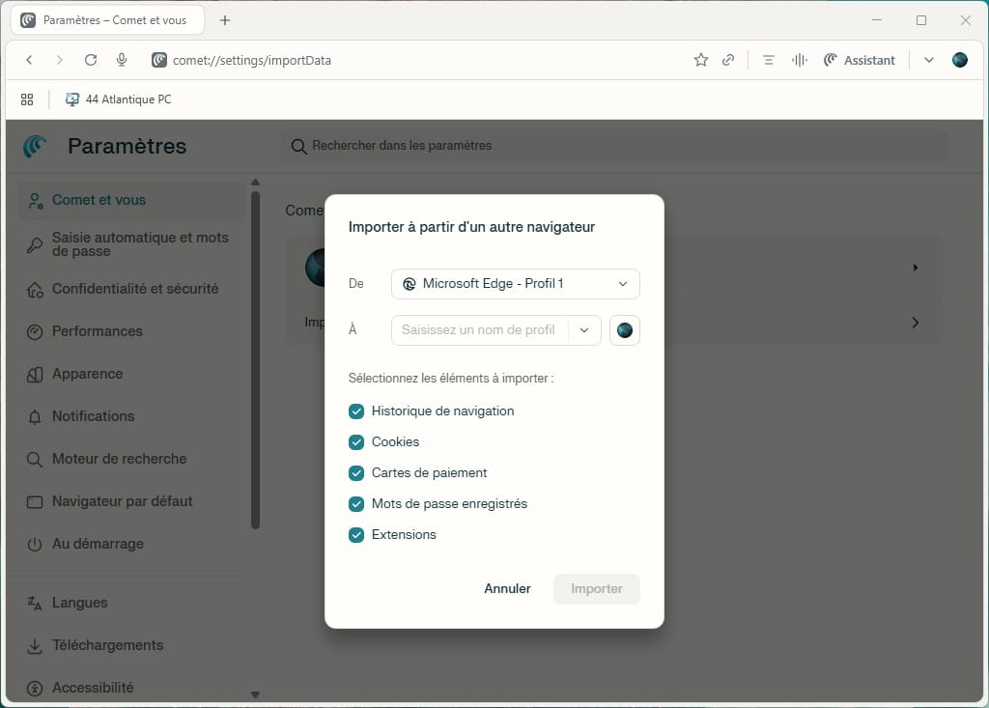This screenshot has width=989, height=708.
Task: Click the Saisissez un nom de profil field
Action: (x=479, y=330)
